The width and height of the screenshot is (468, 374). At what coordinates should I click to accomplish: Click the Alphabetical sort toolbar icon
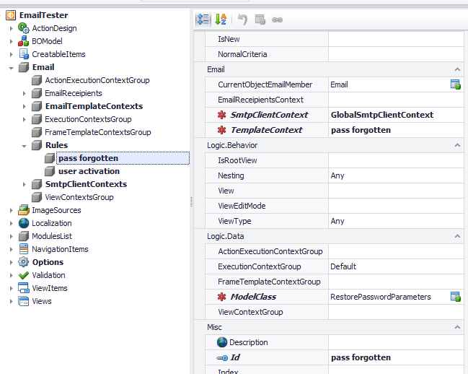[x=221, y=19]
